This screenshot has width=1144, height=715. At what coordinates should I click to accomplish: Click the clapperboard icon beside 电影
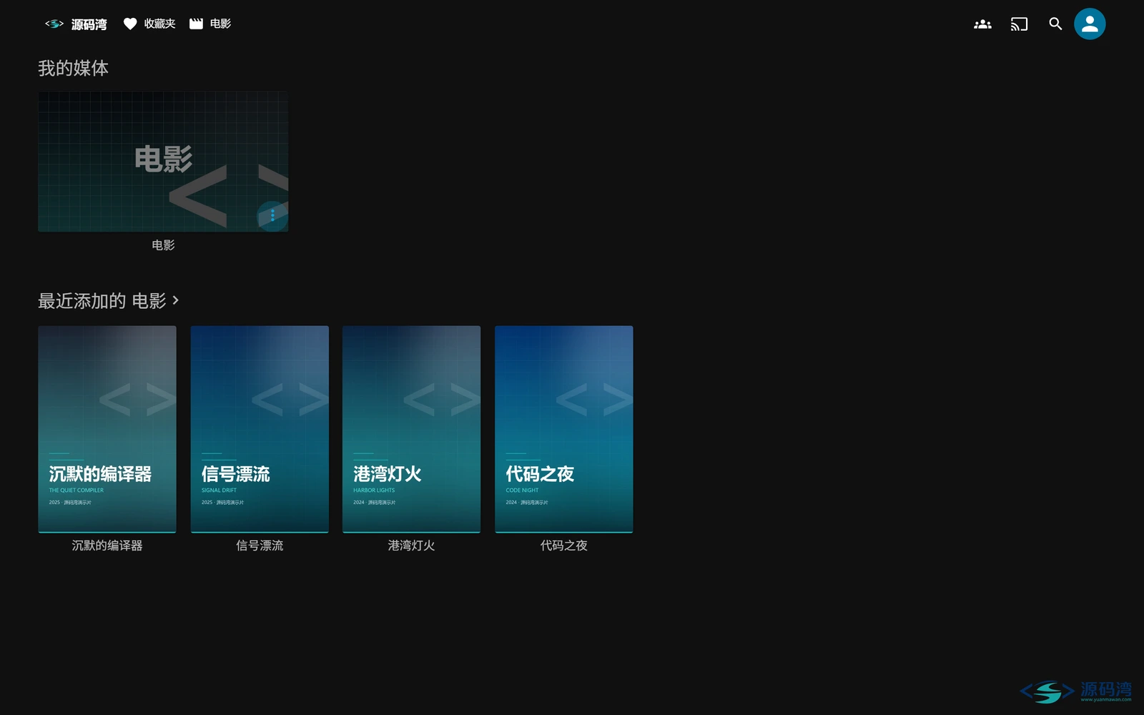click(x=196, y=24)
